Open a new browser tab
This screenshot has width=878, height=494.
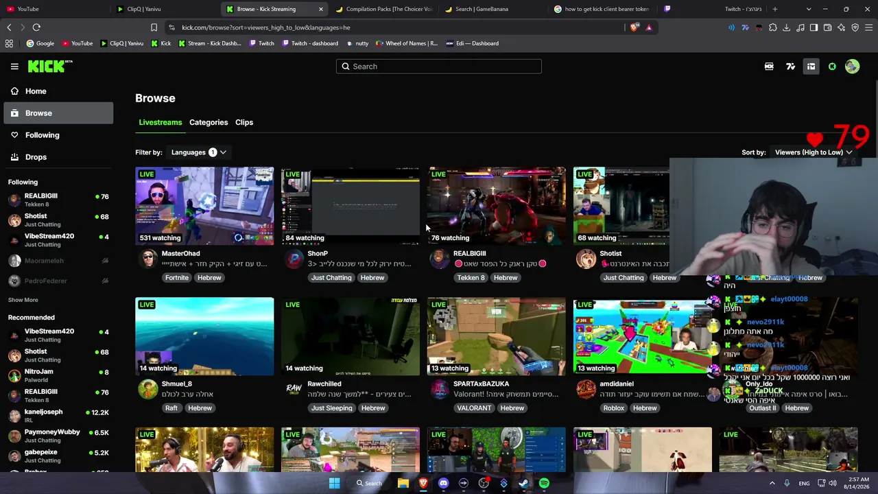775,9
